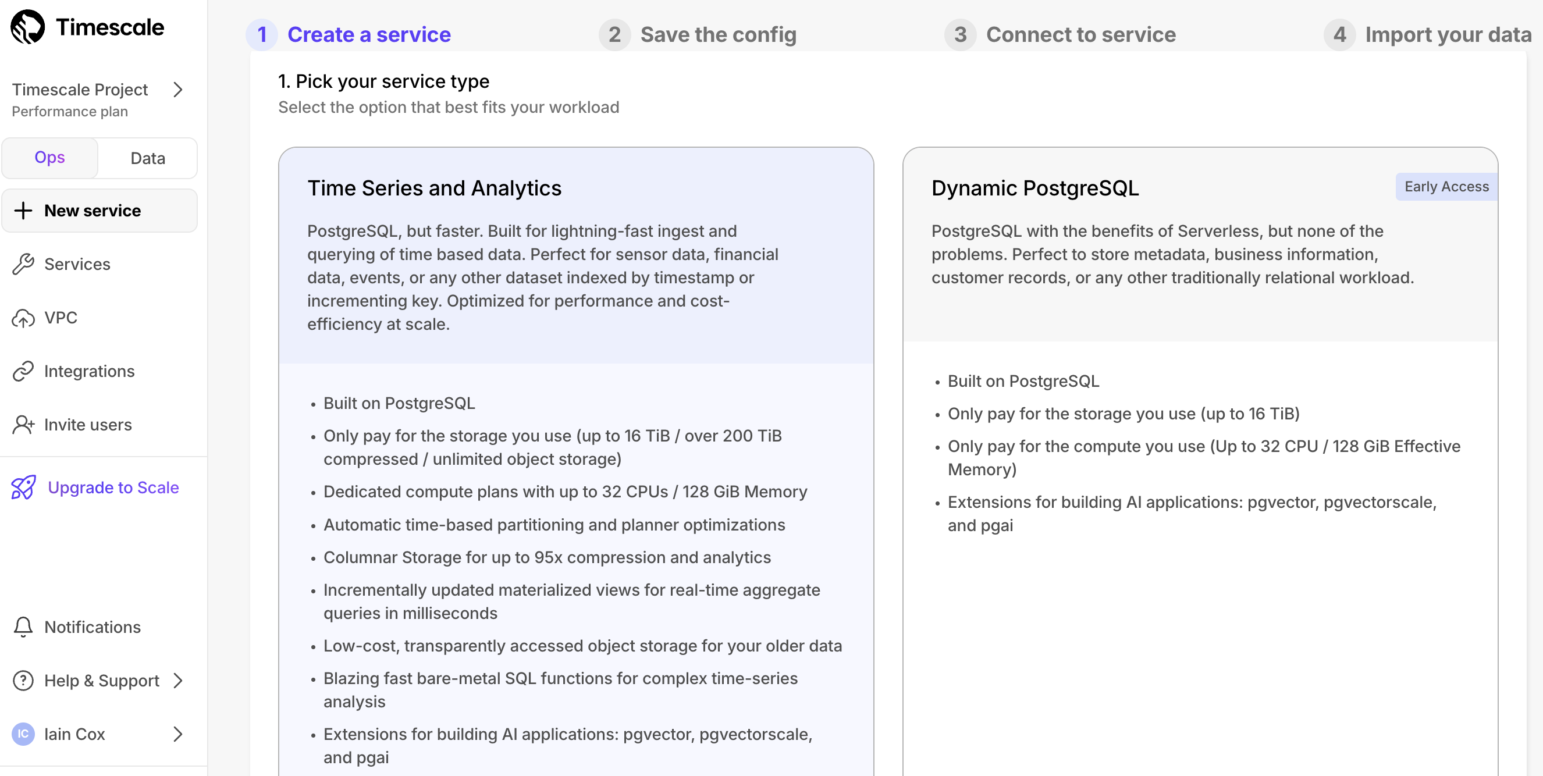
Task: Open Invite users
Action: tap(88, 425)
